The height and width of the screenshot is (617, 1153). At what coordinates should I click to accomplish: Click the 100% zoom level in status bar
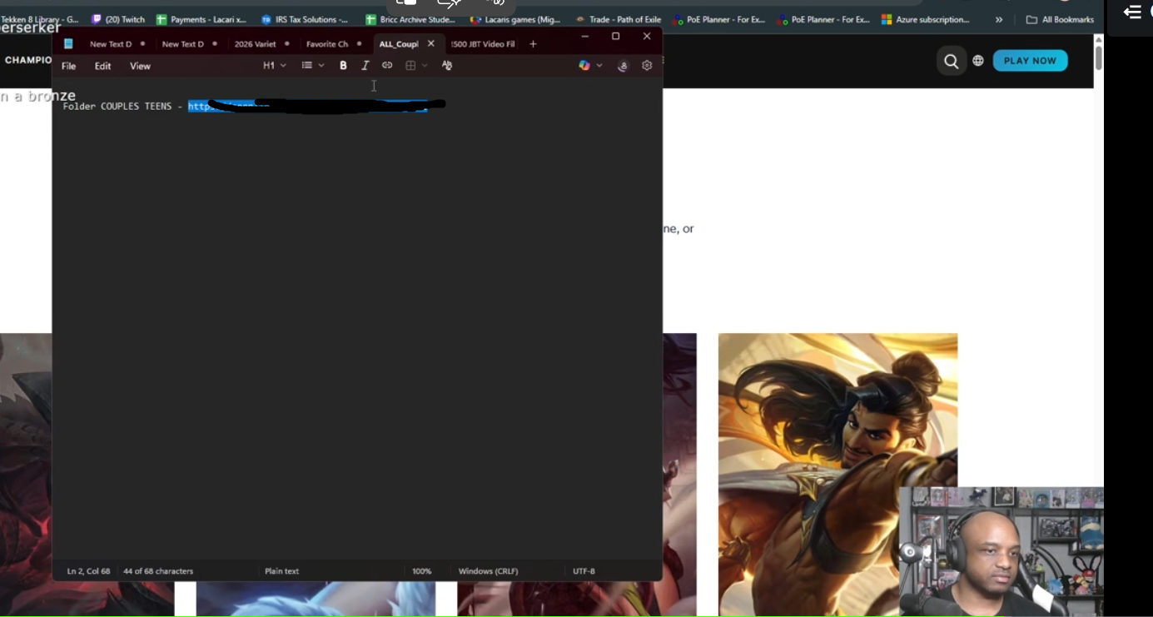(422, 571)
